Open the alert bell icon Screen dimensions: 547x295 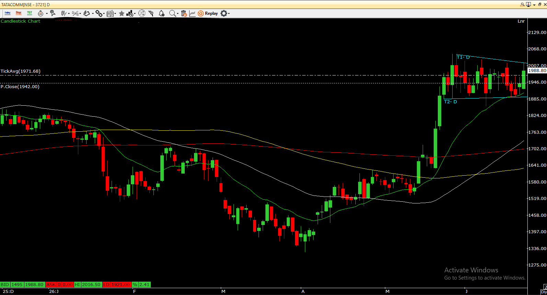(161, 13)
